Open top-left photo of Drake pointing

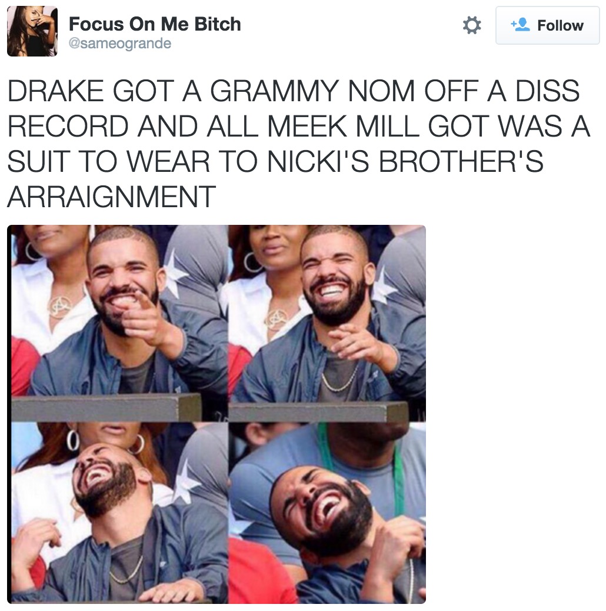[x=119, y=323]
